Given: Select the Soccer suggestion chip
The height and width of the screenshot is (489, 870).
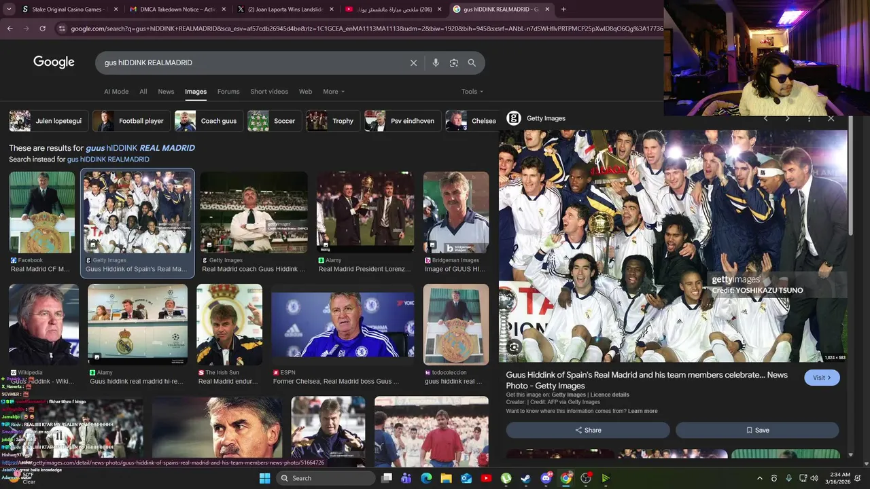Looking at the screenshot, I should point(274,121).
